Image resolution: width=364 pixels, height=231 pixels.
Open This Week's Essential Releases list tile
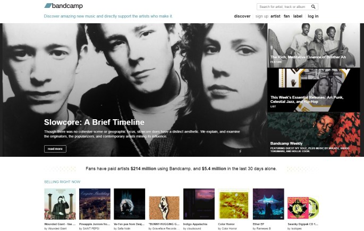pyautogui.click(x=314, y=90)
